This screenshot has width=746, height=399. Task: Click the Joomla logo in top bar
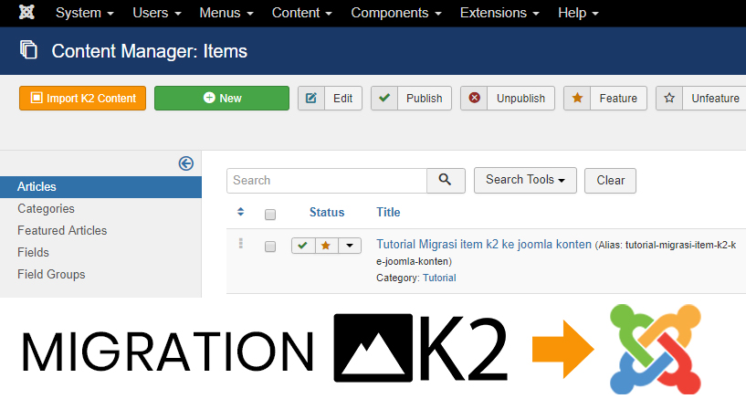point(26,13)
